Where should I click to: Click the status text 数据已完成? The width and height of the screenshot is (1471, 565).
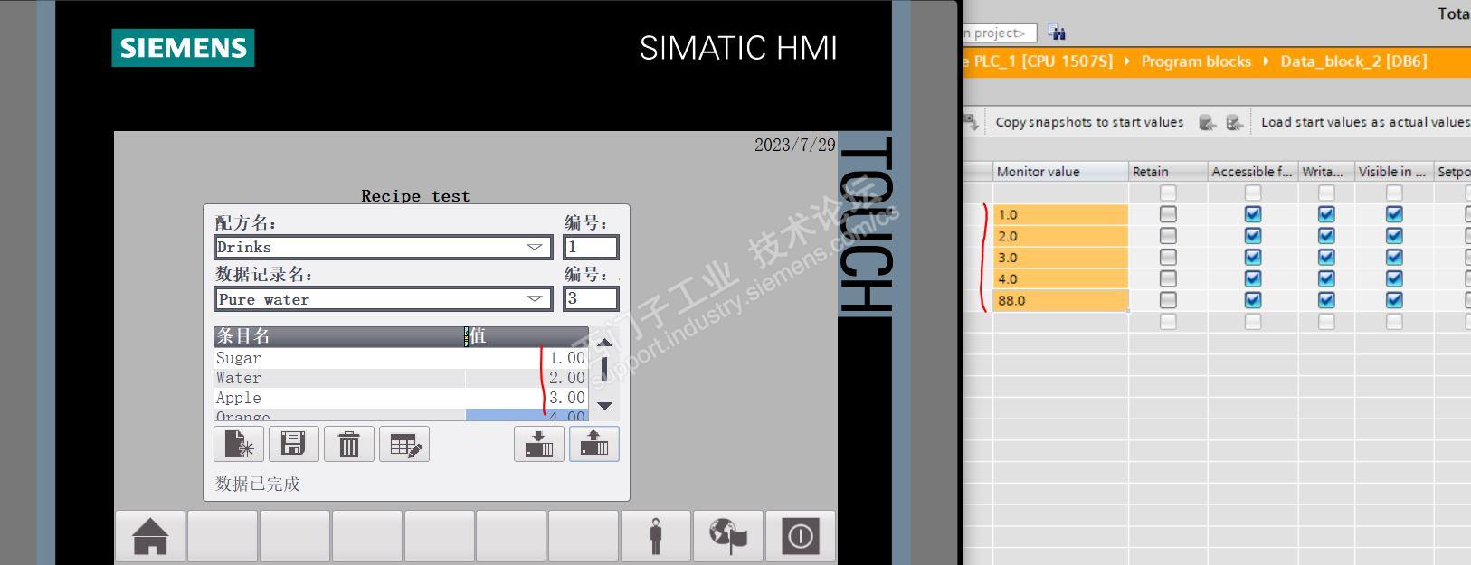pyautogui.click(x=257, y=484)
